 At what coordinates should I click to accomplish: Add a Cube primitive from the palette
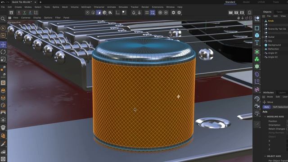pos(257,35)
